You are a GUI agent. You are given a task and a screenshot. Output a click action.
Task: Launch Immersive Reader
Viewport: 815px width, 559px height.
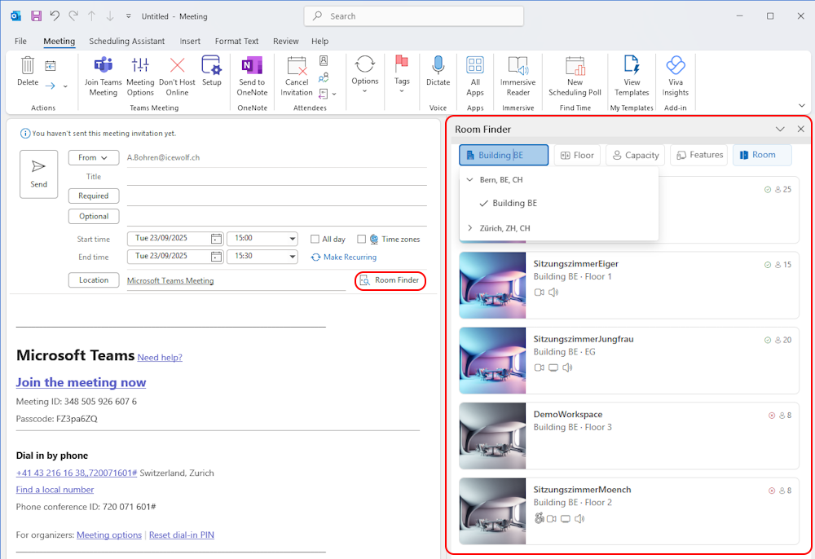pos(518,77)
